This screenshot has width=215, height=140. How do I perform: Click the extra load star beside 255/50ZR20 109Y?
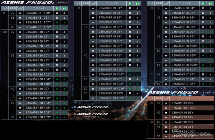pyautogui.click(x=20, y=117)
